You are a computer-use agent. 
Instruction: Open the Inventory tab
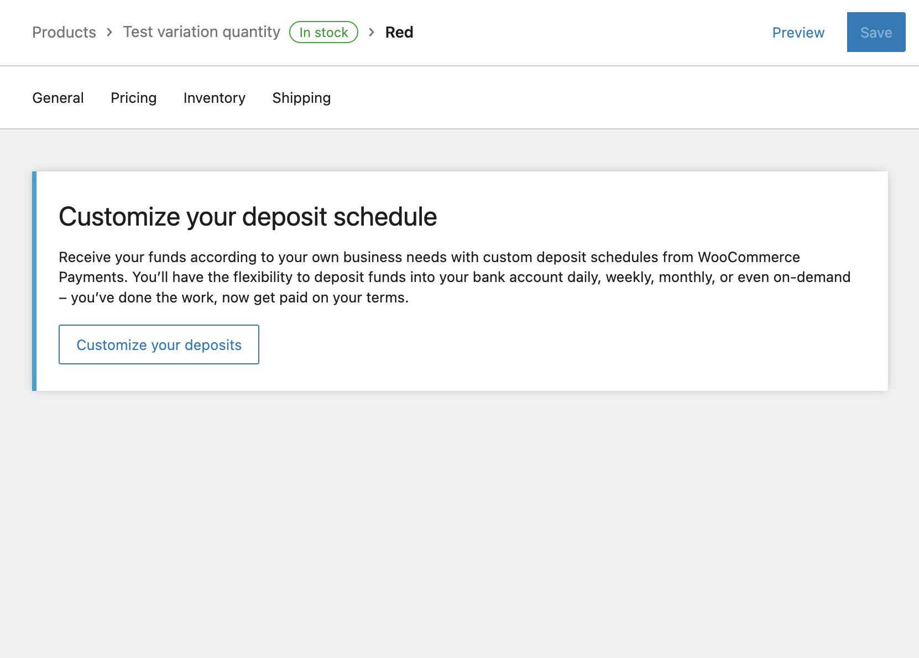coord(214,98)
